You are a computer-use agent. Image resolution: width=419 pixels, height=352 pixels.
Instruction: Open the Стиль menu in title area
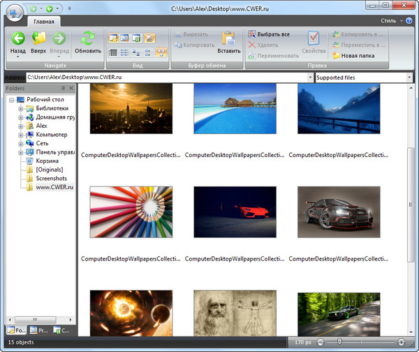(x=389, y=20)
